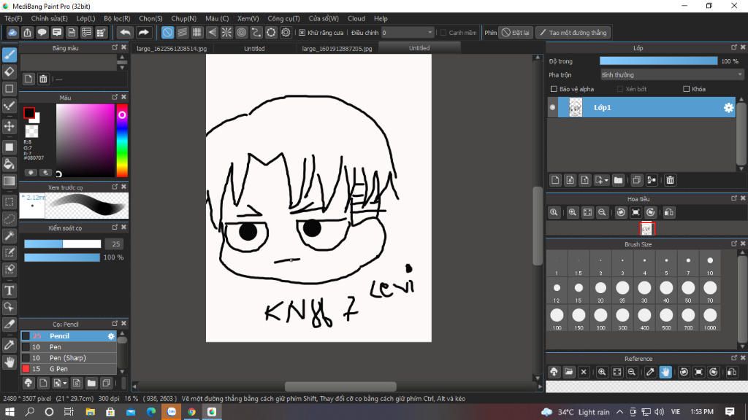This screenshot has width=748, height=420.
Task: Open the Windows Start menu
Action: pyautogui.click(x=9, y=412)
